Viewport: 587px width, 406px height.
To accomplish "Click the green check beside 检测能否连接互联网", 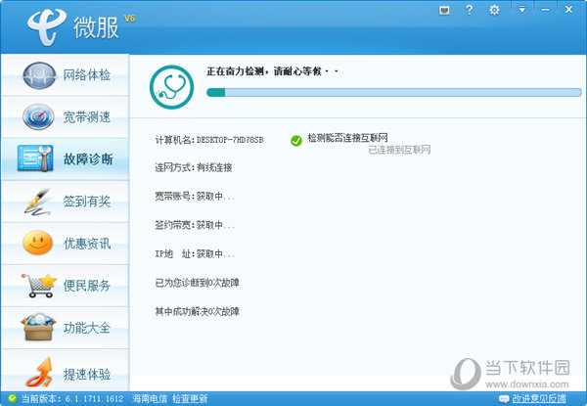I will (x=296, y=141).
